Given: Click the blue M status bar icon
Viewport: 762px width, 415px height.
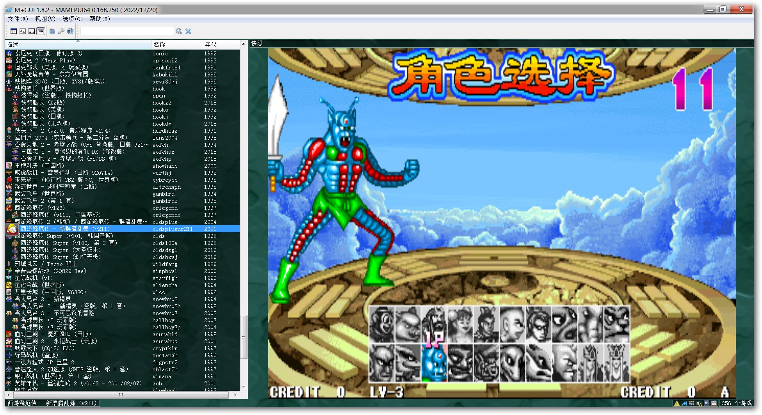Looking at the screenshot, I should (684, 403).
